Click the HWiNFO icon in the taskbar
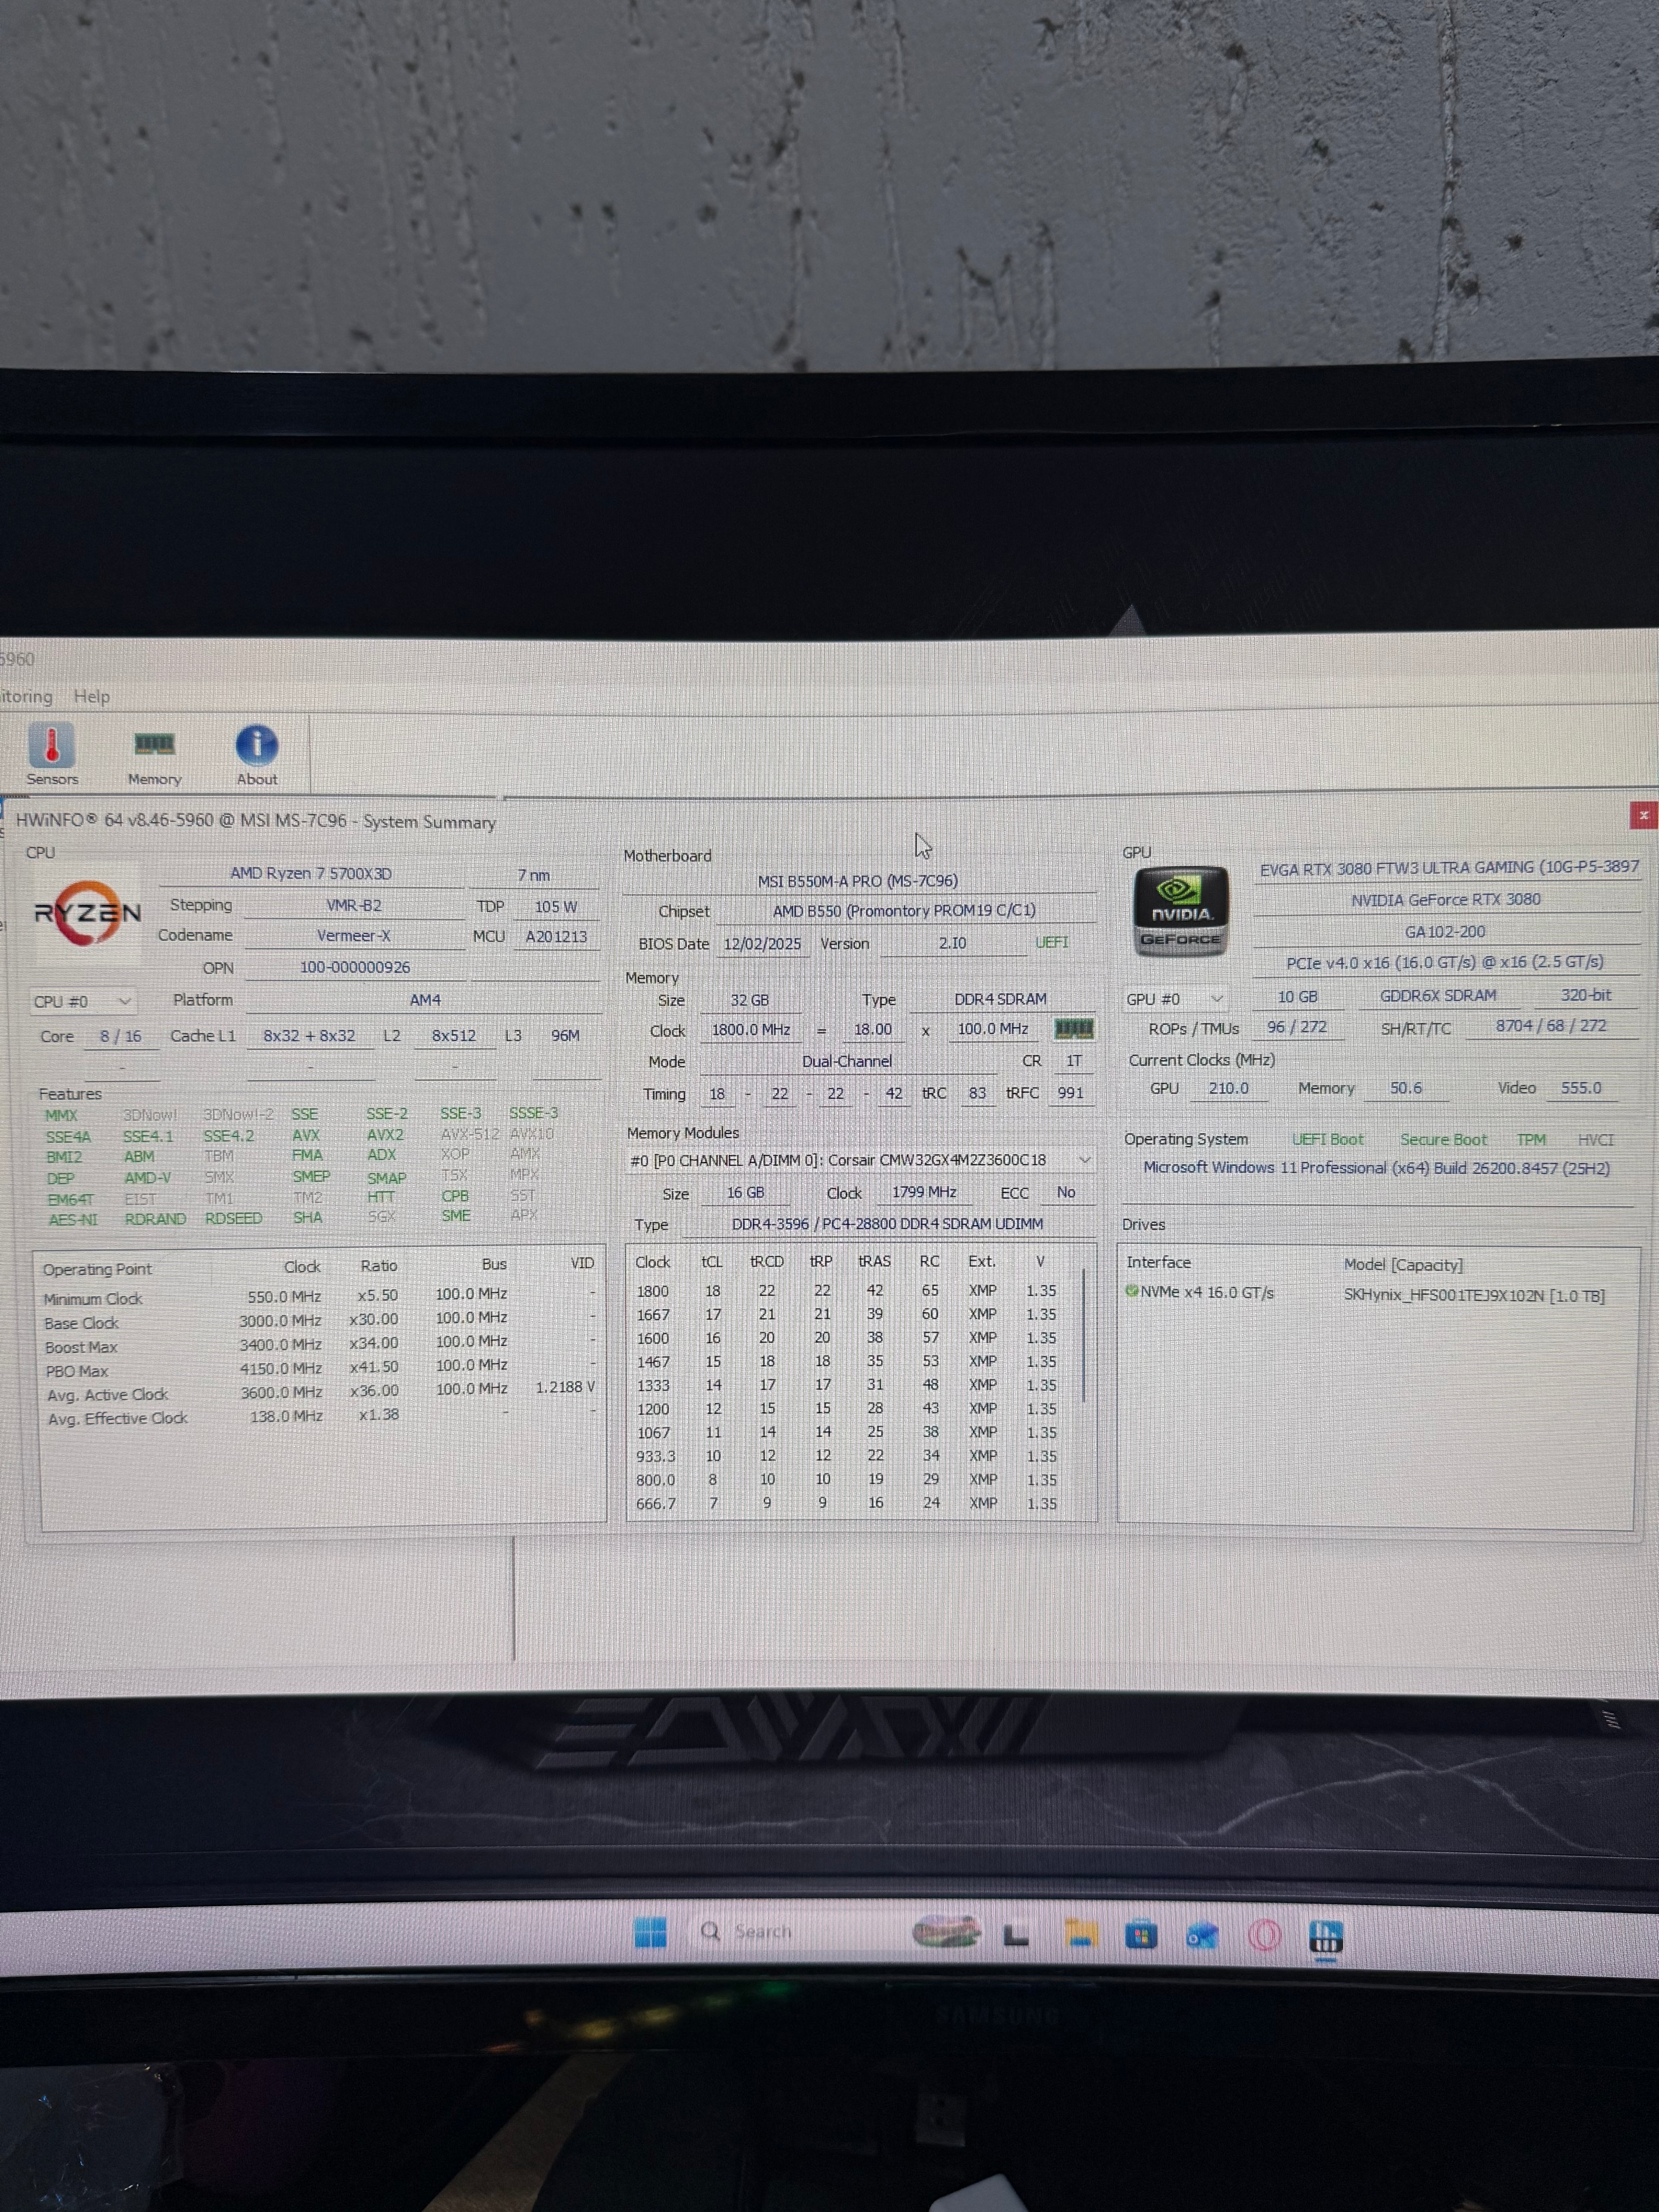The width and height of the screenshot is (1659, 2212). tap(1326, 1937)
